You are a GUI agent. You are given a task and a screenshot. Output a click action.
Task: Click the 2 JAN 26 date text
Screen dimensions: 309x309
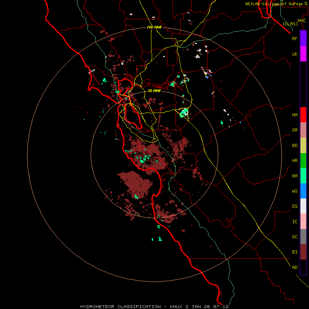(197, 307)
